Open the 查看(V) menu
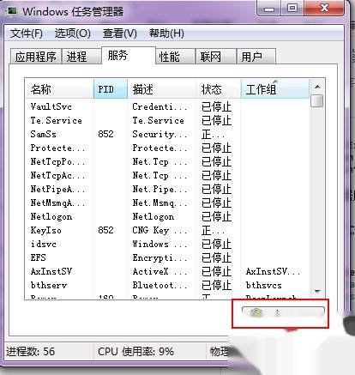The height and width of the screenshot is (375, 355). point(120,33)
